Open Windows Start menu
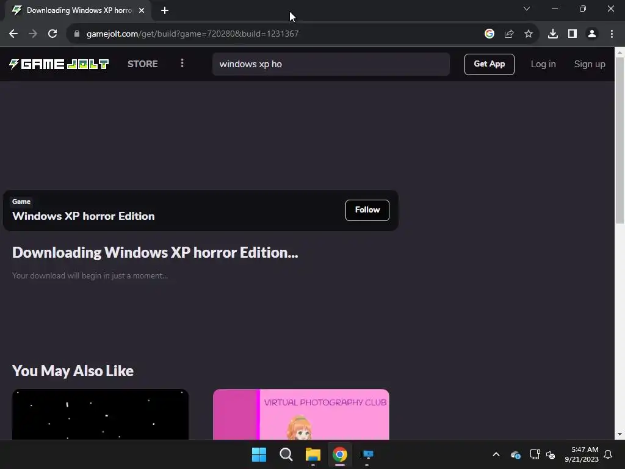625x469 pixels. 259,454
